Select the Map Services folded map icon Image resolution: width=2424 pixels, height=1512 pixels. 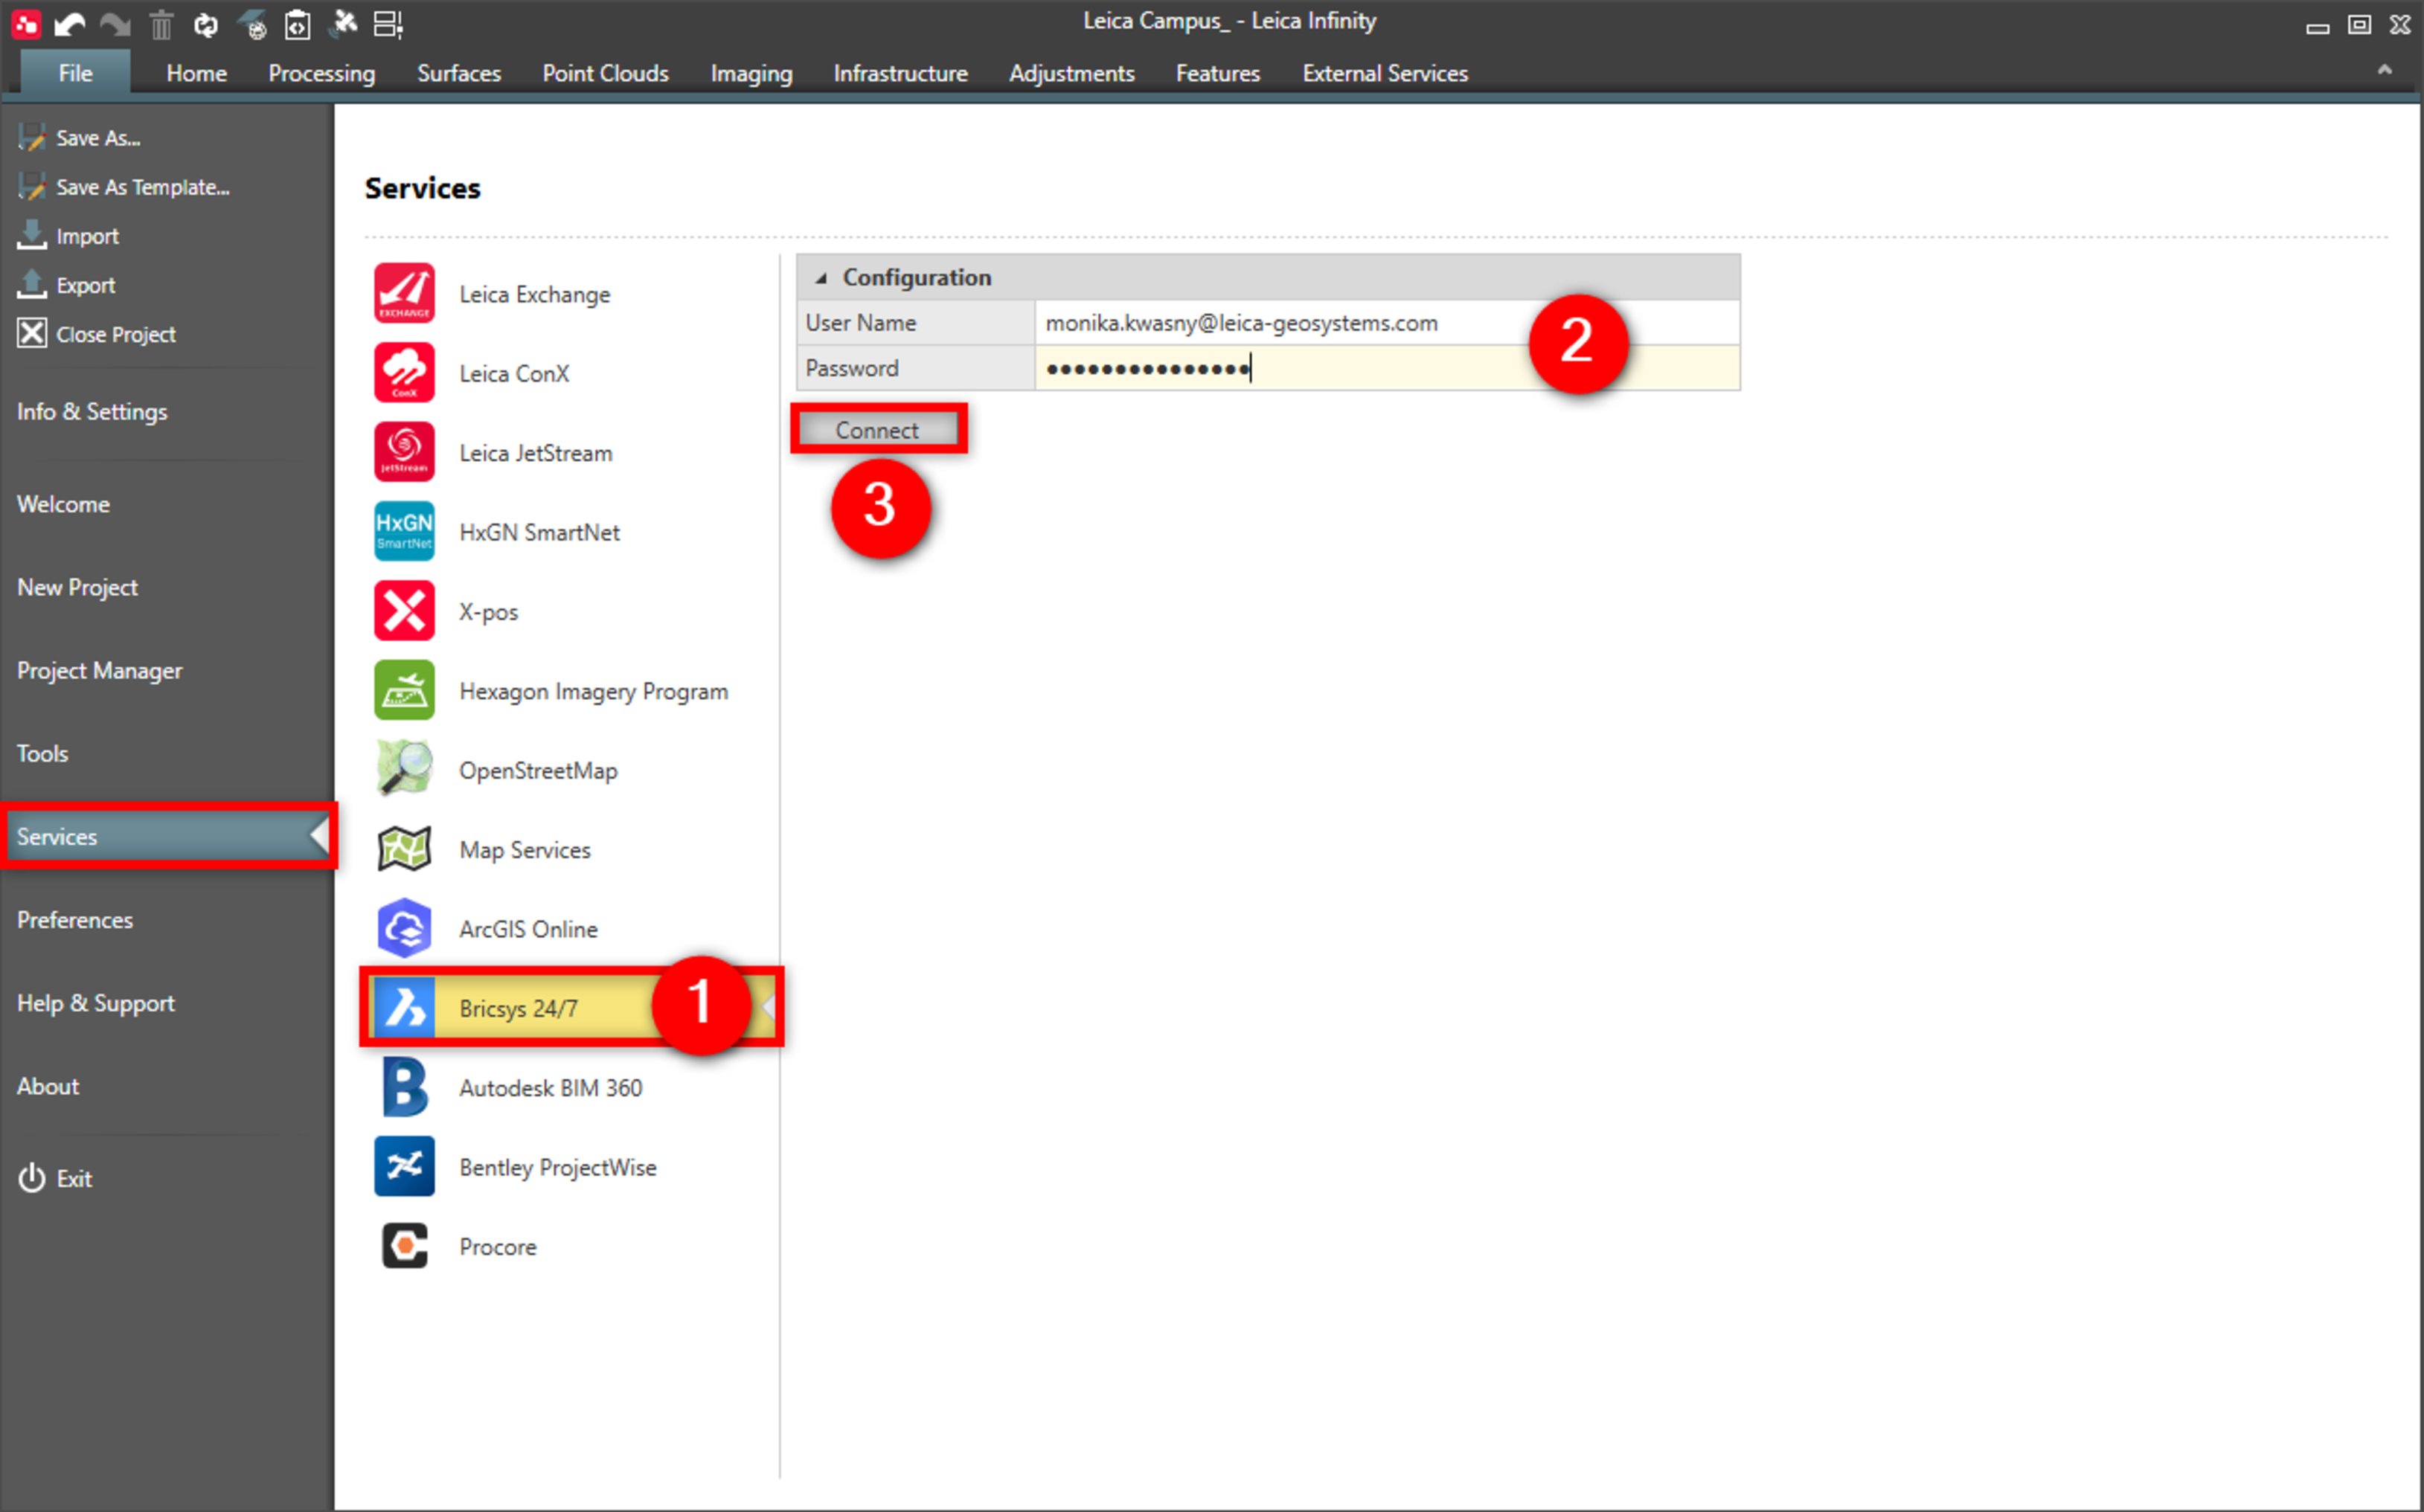(404, 849)
